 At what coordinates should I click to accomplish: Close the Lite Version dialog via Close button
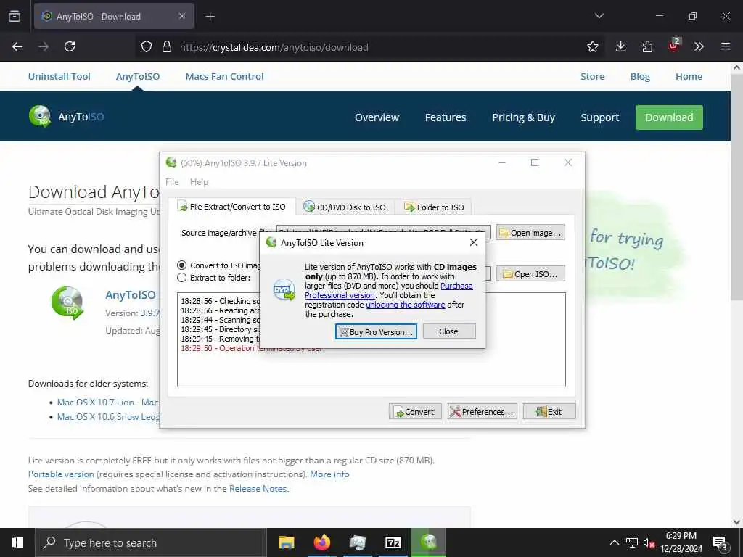[448, 331]
